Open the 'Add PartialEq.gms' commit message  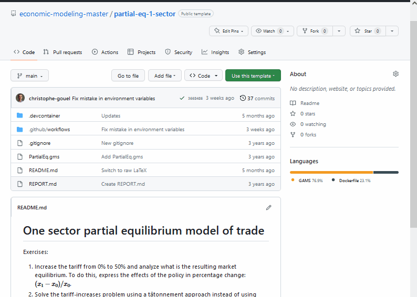click(122, 157)
